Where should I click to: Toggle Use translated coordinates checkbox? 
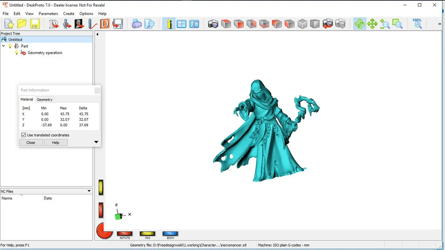point(23,135)
